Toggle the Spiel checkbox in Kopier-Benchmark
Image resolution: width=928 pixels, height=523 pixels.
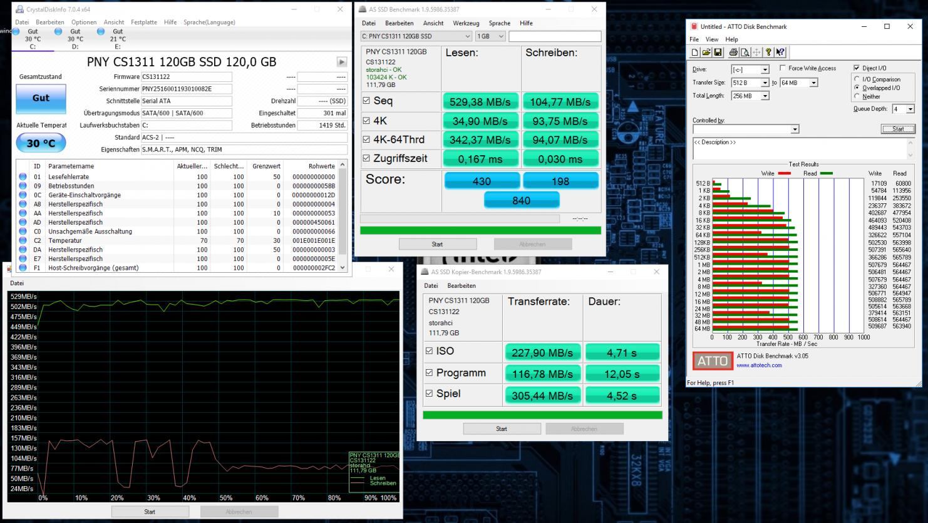point(429,394)
